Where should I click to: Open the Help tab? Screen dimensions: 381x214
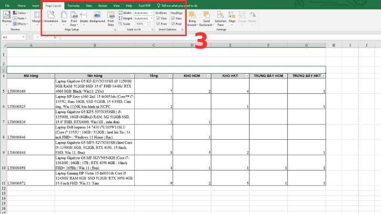point(129,6)
